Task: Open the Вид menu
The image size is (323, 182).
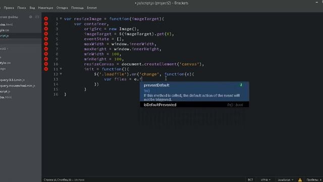Action: [32, 8]
